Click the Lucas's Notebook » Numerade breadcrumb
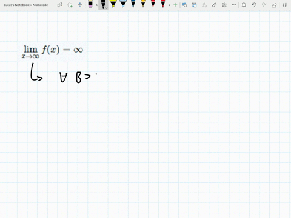Screen dimensions: 291x218 26,5
